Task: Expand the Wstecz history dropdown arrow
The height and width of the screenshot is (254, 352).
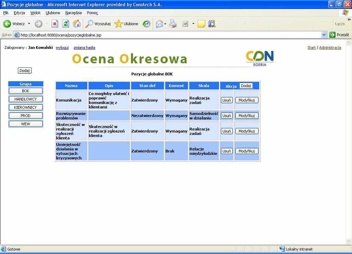Action: pyautogui.click(x=29, y=24)
